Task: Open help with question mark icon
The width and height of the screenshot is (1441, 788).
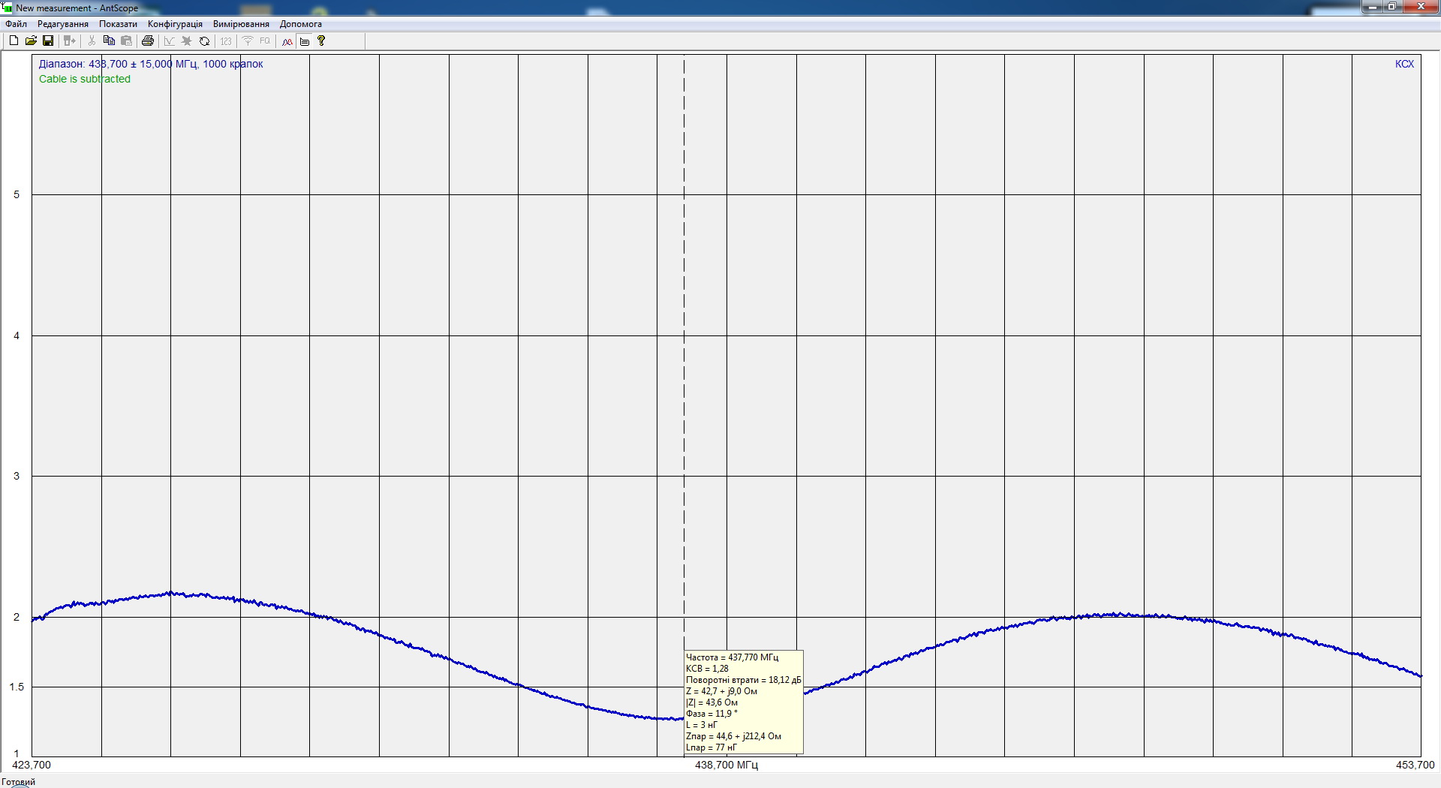Action: 321,41
